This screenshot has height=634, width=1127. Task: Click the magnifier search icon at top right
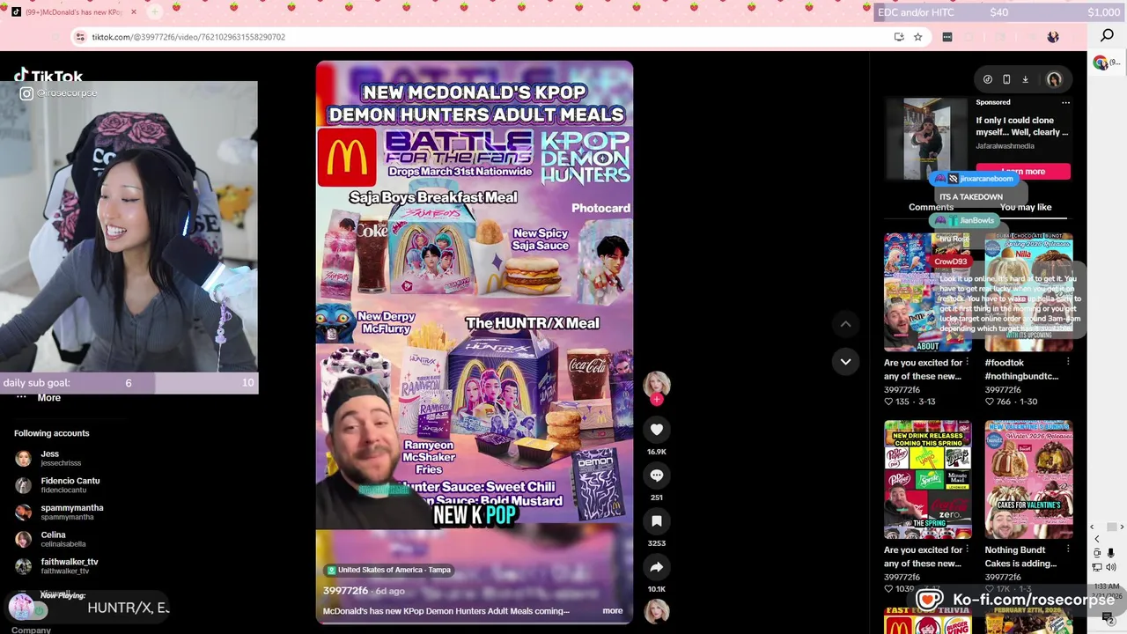pos(1107,35)
